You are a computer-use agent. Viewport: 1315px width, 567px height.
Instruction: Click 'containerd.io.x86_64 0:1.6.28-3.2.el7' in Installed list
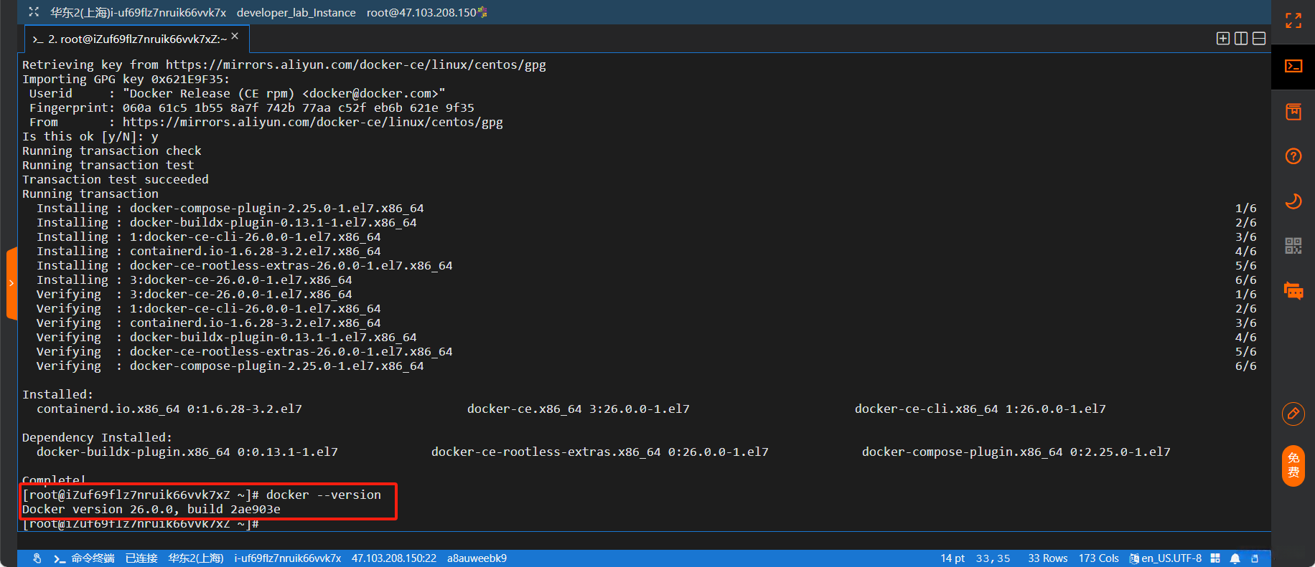[169, 409]
